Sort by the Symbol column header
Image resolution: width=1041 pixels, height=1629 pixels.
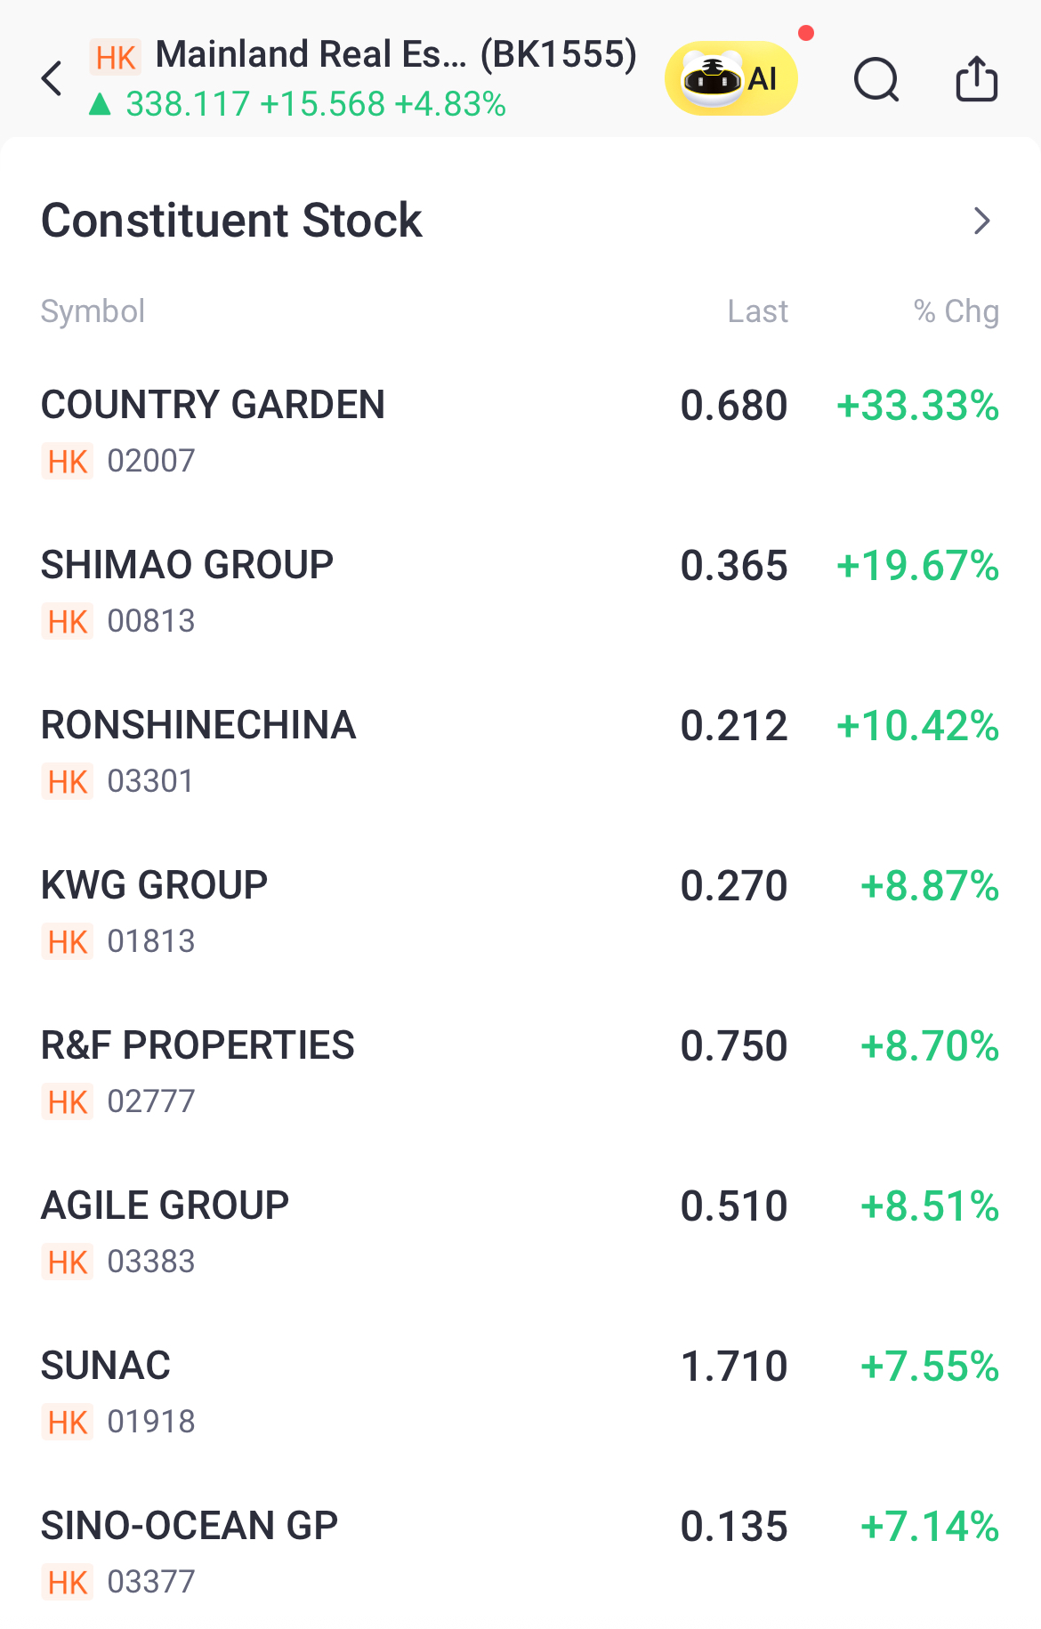93,311
